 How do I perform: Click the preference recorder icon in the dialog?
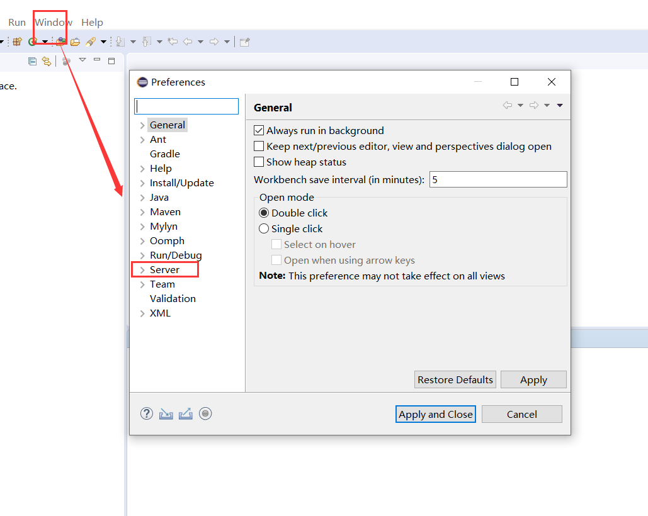click(x=205, y=413)
